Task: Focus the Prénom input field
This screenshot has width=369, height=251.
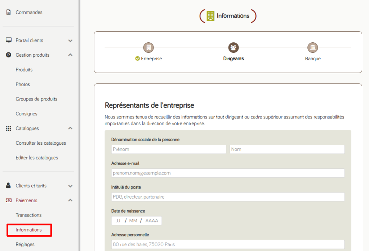Action: point(169,149)
